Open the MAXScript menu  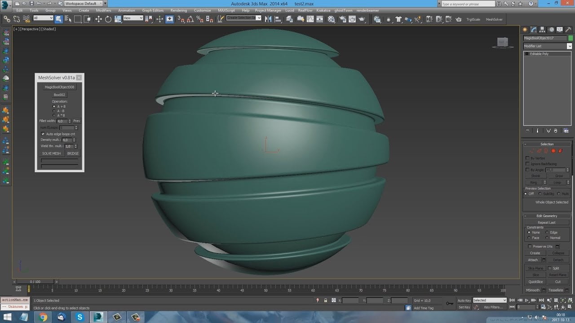point(226,10)
